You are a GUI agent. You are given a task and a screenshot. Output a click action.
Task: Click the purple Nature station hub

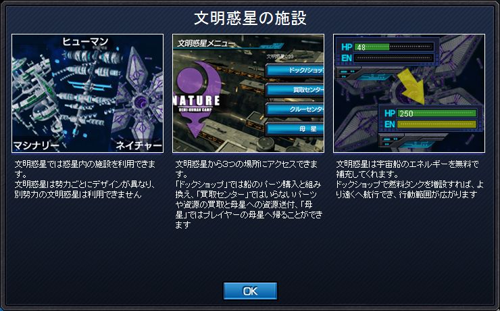pos(140,101)
